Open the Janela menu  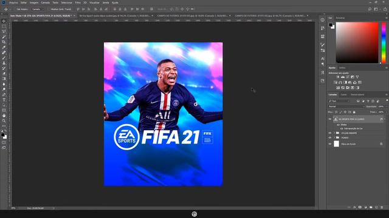coord(106,2)
